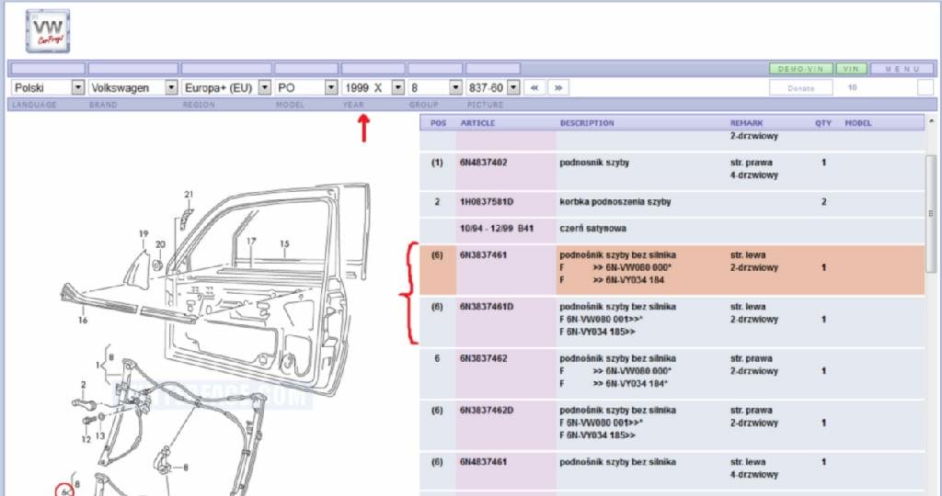This screenshot has width=942, height=496.
Task: Open the Brand dropdown showing Volkswagen
Action: coord(132,87)
